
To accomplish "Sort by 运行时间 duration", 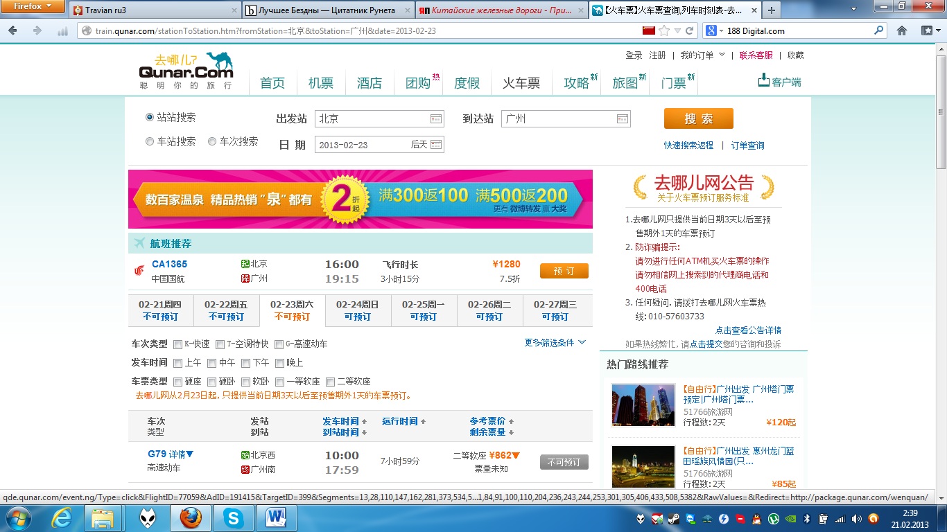I will [x=404, y=421].
